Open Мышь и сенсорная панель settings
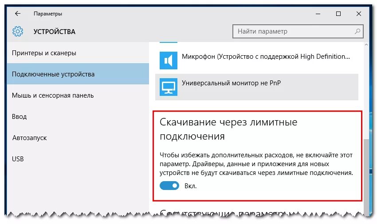Screen dimensions: 377x224 tap(78, 95)
